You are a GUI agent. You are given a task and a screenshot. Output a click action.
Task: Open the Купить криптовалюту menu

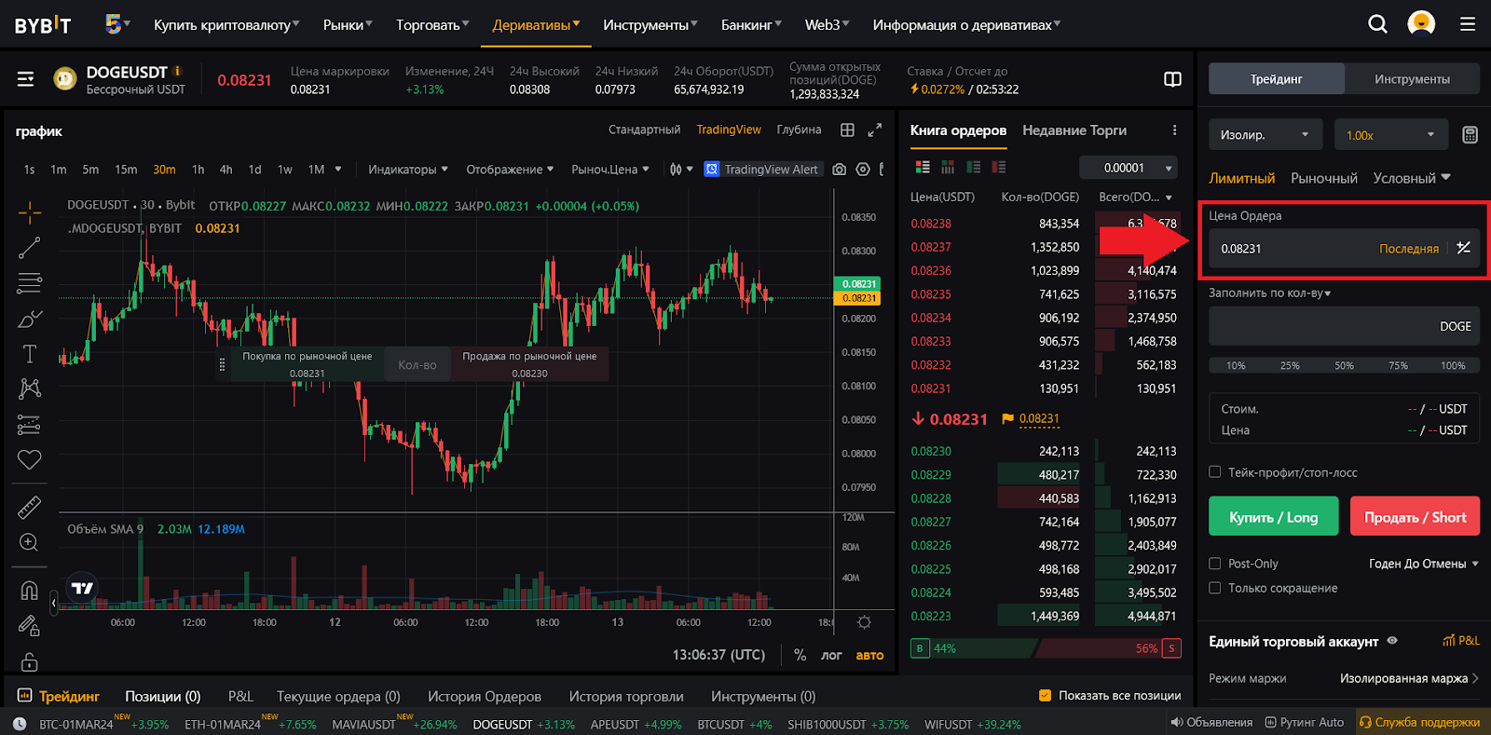click(x=226, y=25)
